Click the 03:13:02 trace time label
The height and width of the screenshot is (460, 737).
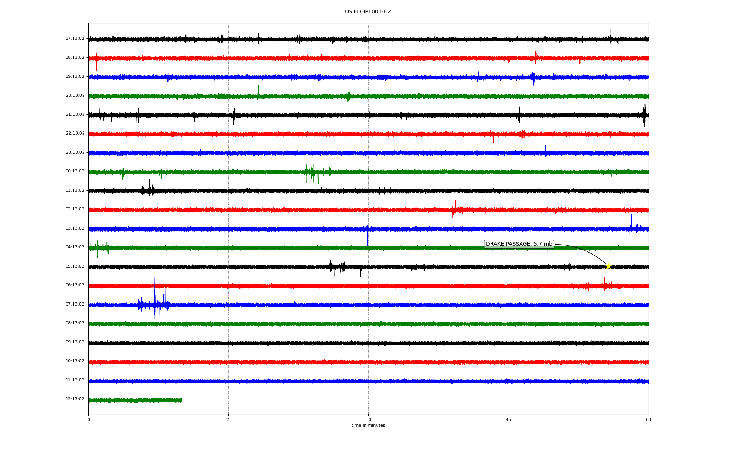(75, 228)
